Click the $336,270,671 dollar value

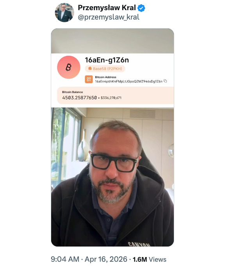(x=111, y=98)
